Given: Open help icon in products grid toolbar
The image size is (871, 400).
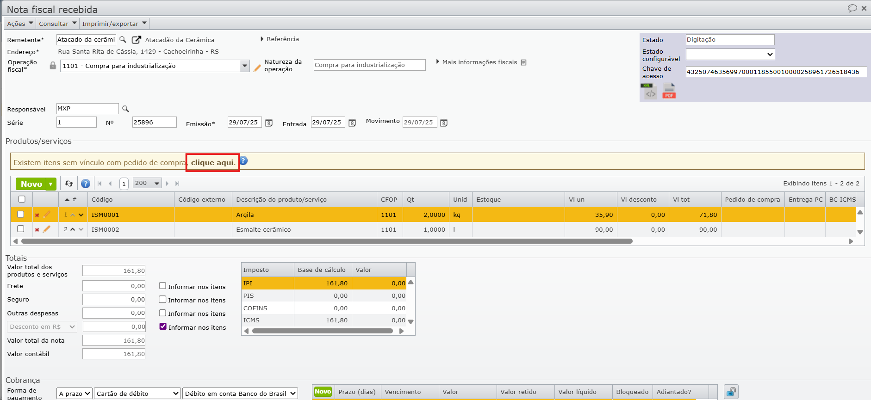Looking at the screenshot, I should pyautogui.click(x=86, y=184).
